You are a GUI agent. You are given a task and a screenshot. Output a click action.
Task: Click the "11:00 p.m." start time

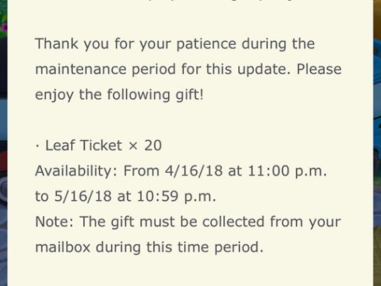[287, 171]
